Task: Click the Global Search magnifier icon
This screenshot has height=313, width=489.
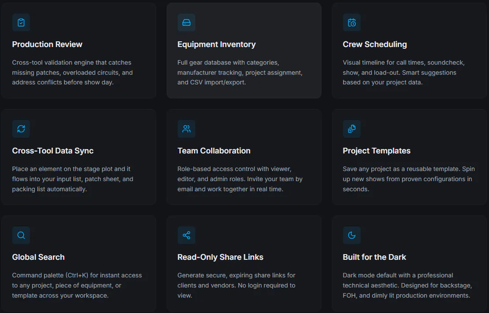Action: (x=21, y=235)
